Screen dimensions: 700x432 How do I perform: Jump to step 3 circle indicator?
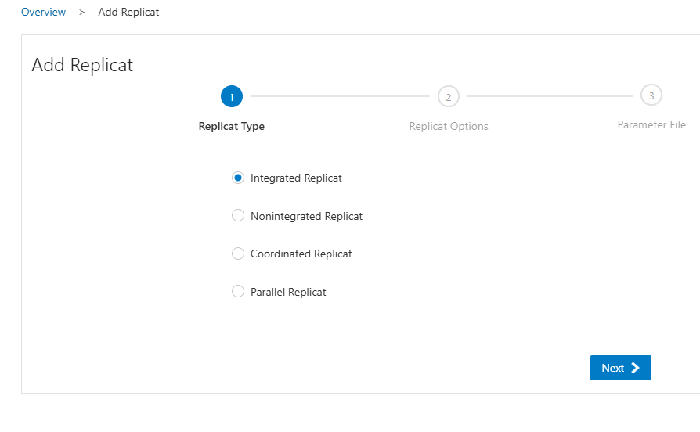(651, 95)
